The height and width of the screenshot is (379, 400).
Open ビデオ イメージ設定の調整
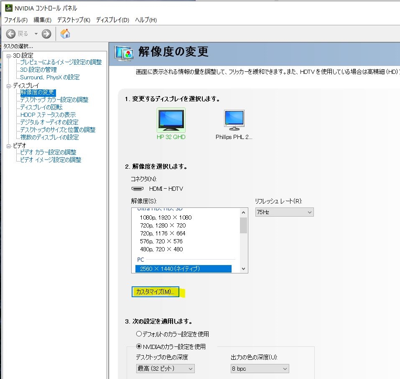[x=51, y=160]
